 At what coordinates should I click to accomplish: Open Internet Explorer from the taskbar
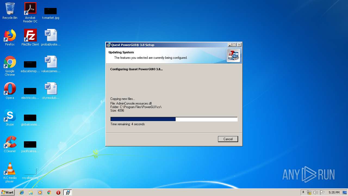click(22, 192)
